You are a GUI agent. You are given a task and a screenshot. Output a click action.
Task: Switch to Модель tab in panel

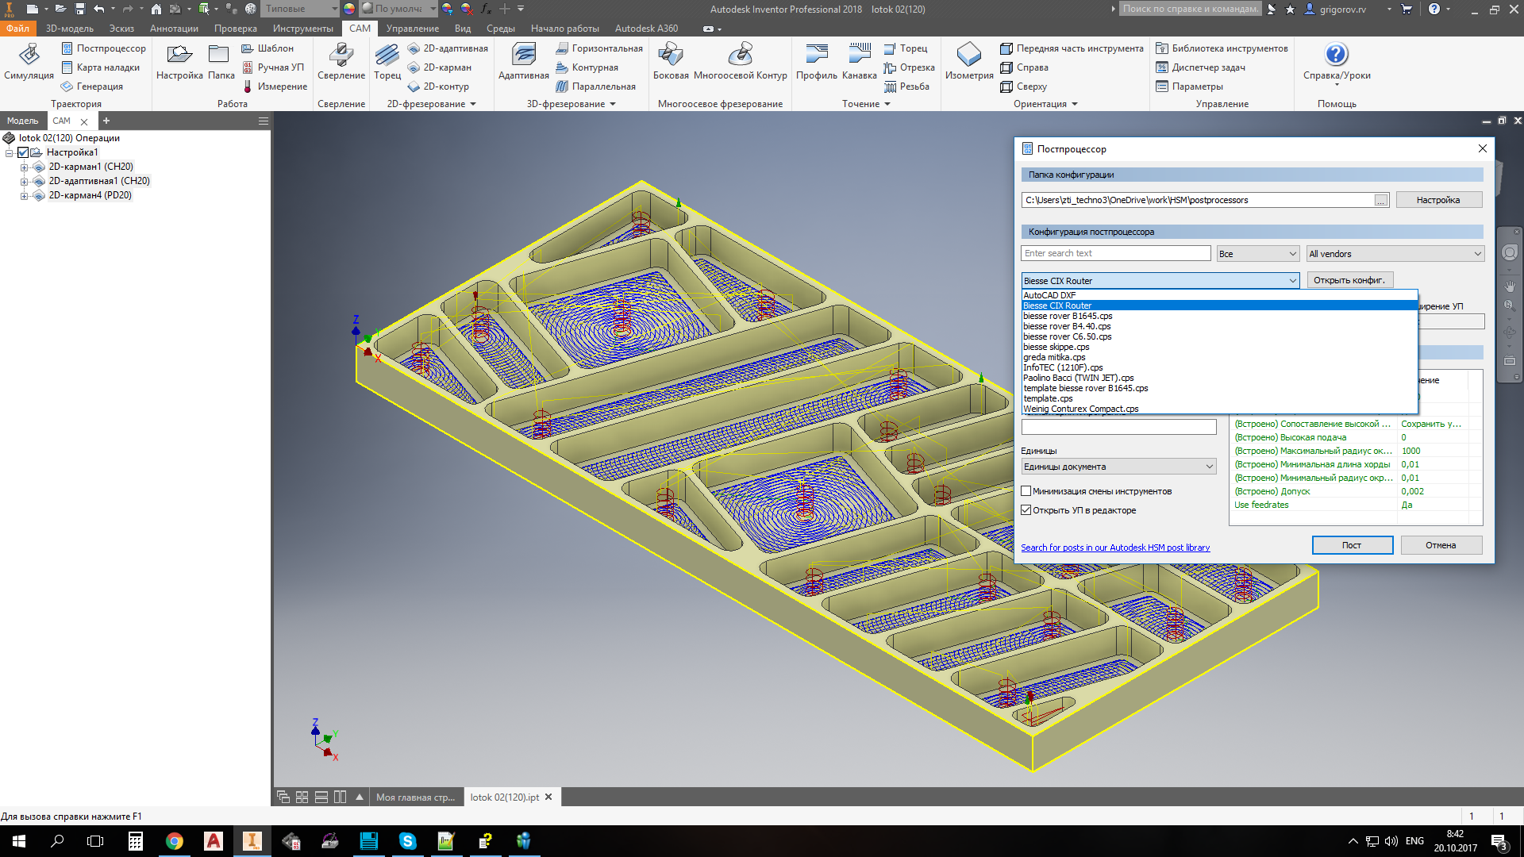click(21, 121)
